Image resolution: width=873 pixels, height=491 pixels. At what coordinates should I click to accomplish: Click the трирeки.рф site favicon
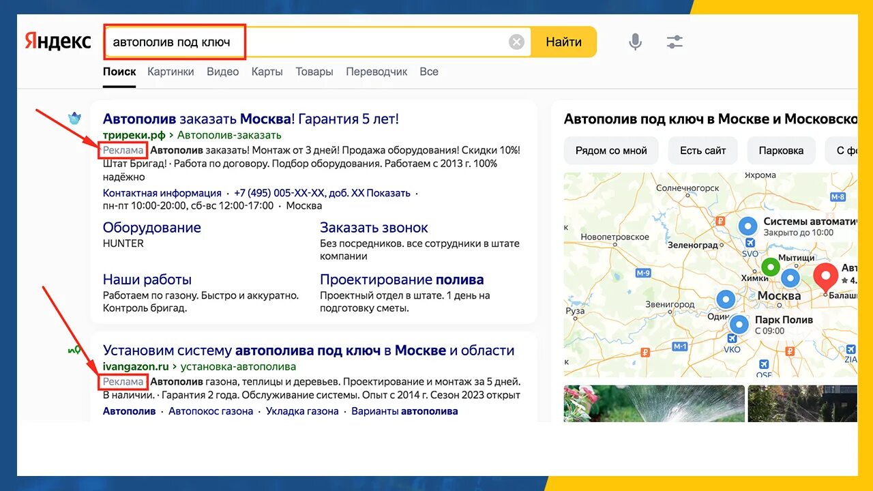(75, 119)
